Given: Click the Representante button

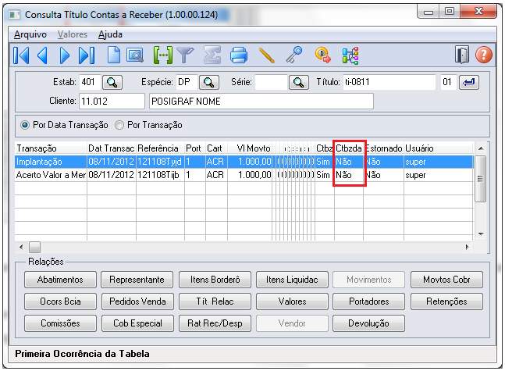Looking at the screenshot, I should [137, 280].
